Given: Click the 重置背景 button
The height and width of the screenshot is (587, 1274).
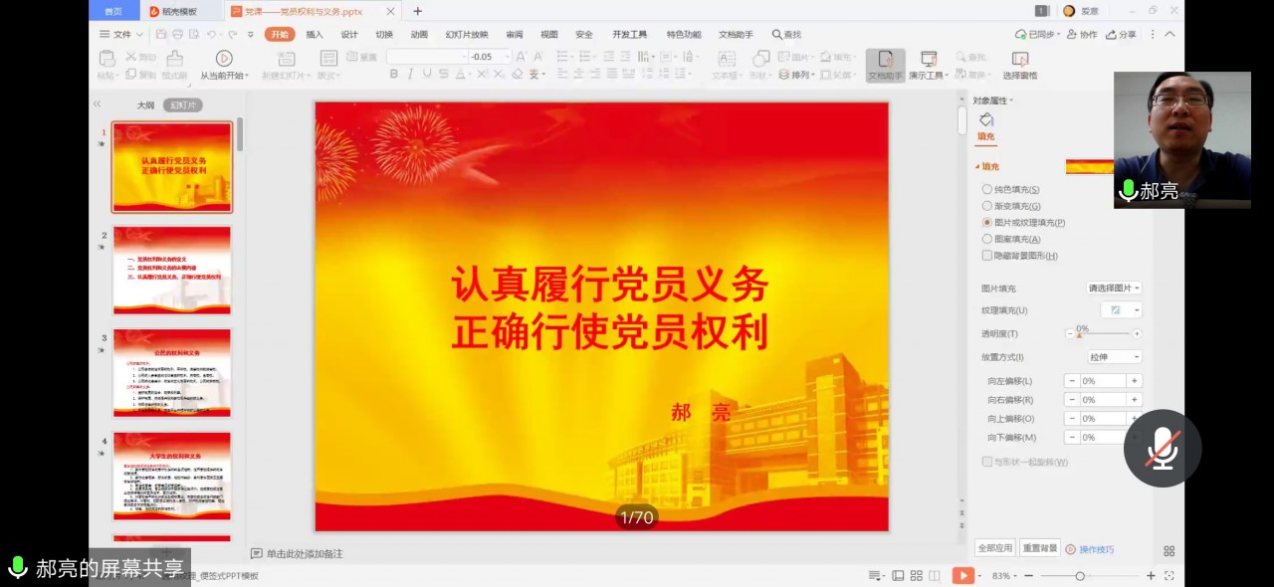Looking at the screenshot, I should pyautogui.click(x=1040, y=548).
